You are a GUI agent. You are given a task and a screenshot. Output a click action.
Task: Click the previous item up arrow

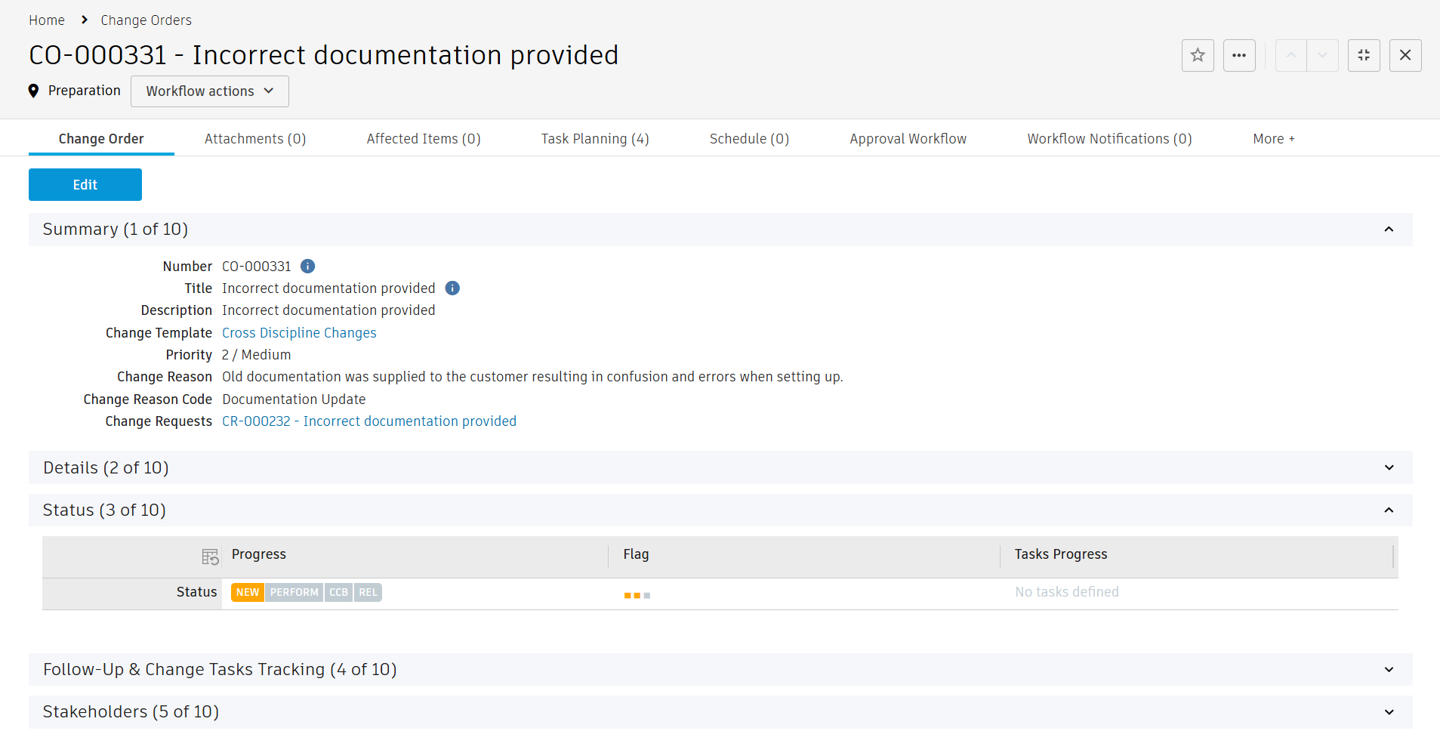[1291, 55]
